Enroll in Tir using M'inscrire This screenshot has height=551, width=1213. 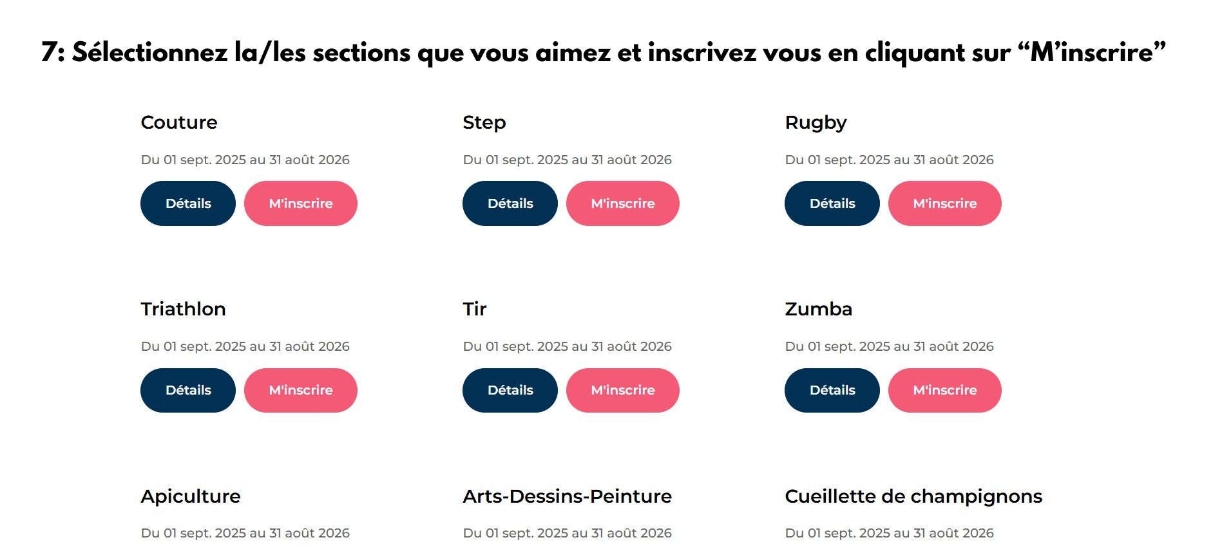[x=622, y=390]
